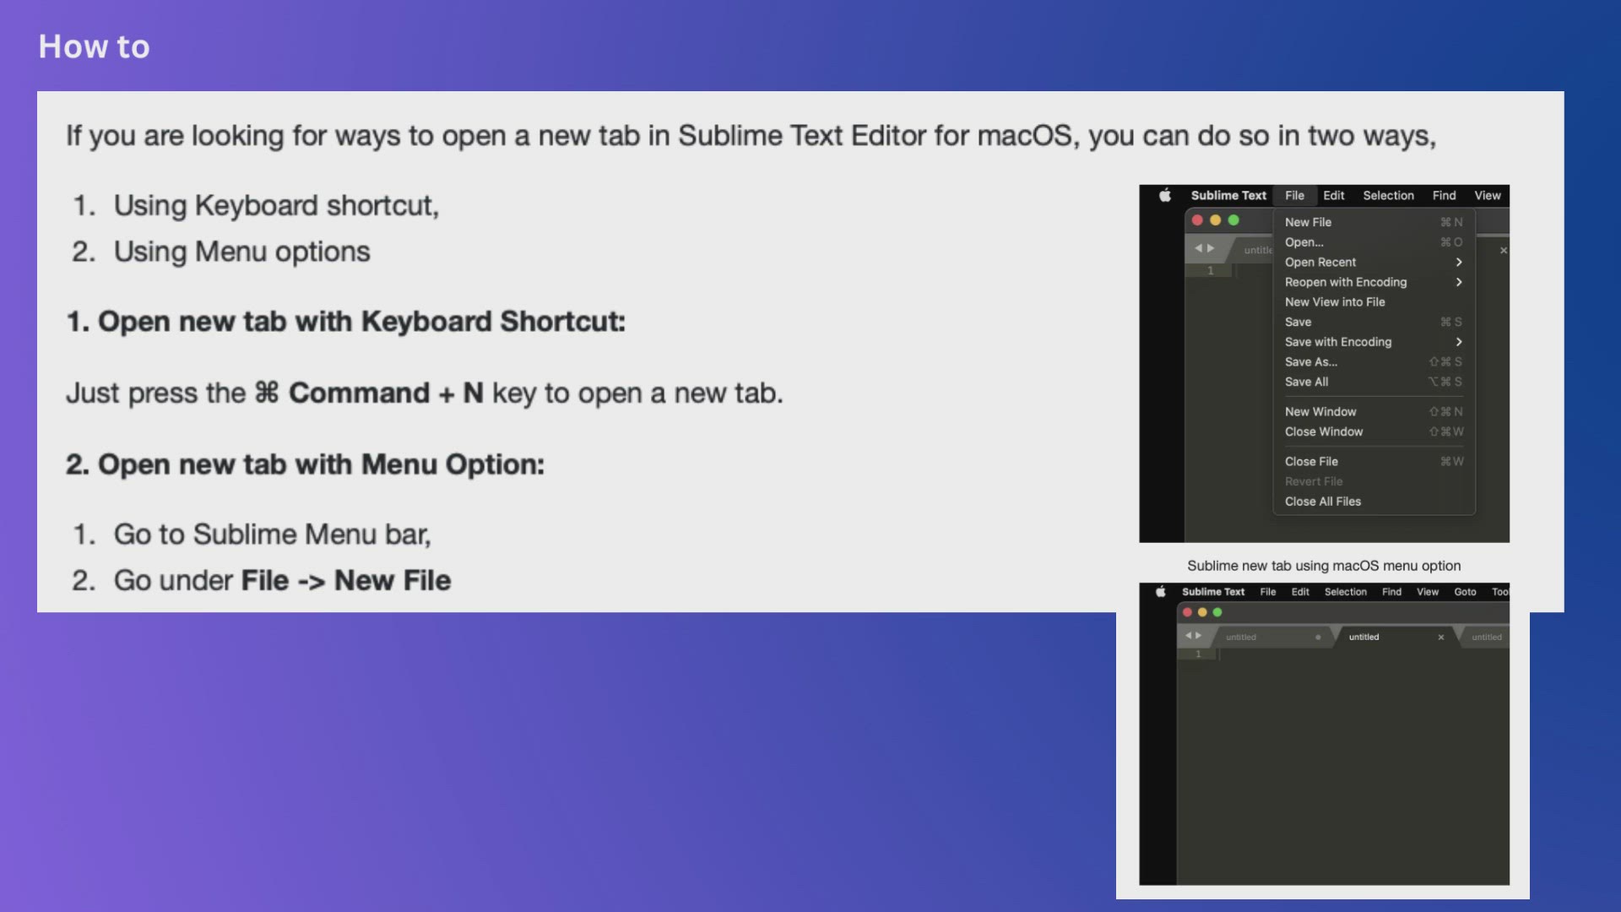Screen dimensions: 1621x912
Task: Open the highlighted File menu in the menu bar
Action: pos(1294,195)
